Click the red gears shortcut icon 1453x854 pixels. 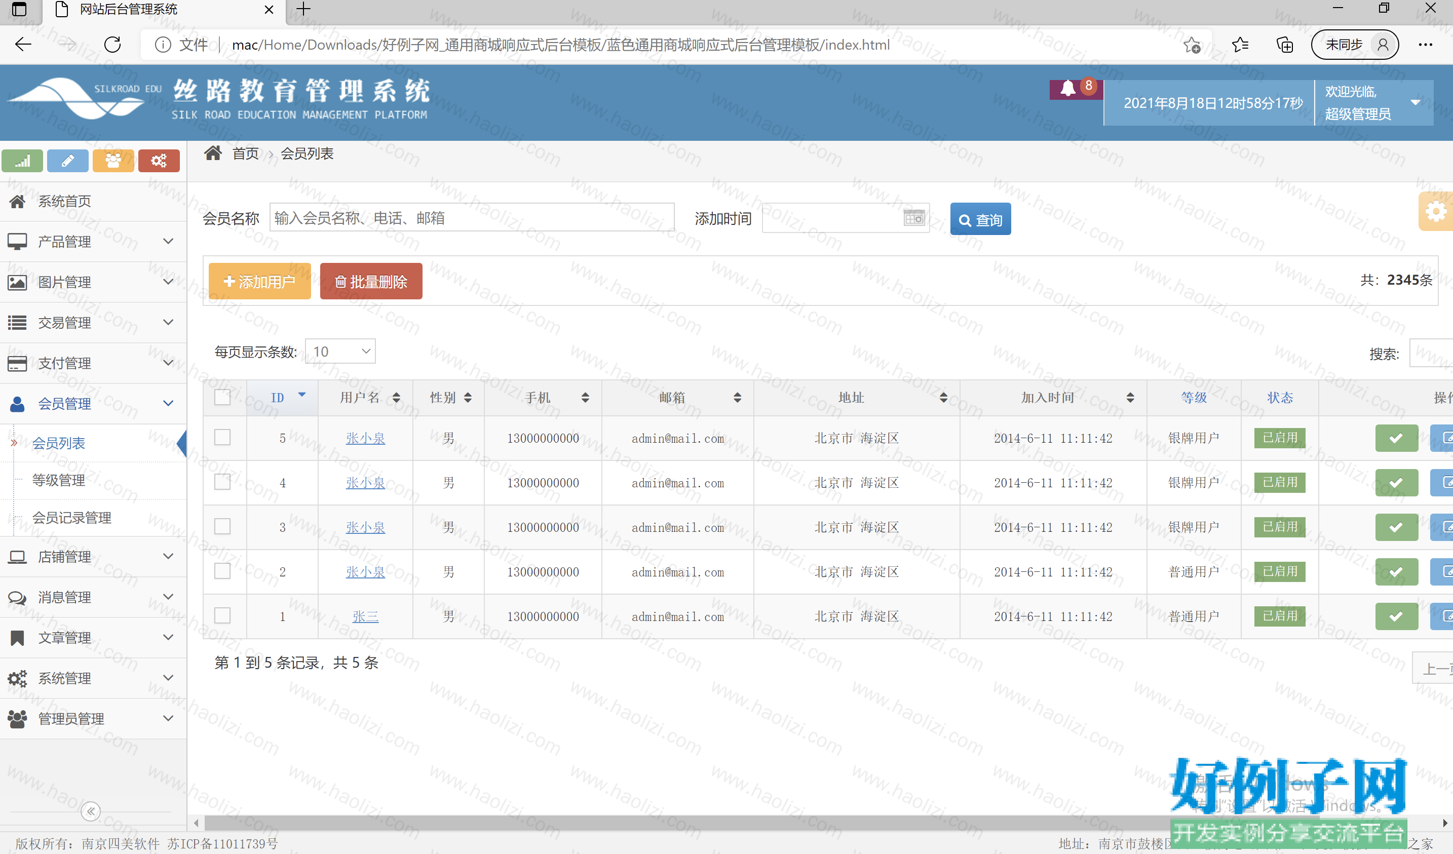point(159,160)
